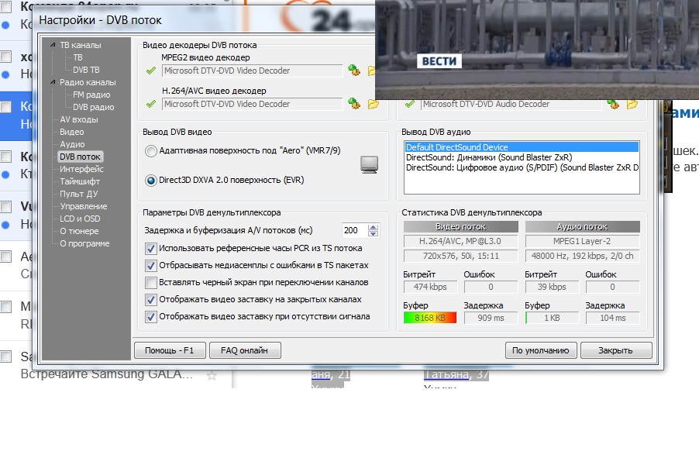Image resolution: width=699 pixels, height=465 pixels.
Task: Collapse the Радио каналы tree node
Action: 53,82
